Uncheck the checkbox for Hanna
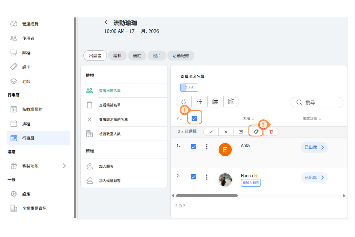The image size is (355, 237). 193,177
